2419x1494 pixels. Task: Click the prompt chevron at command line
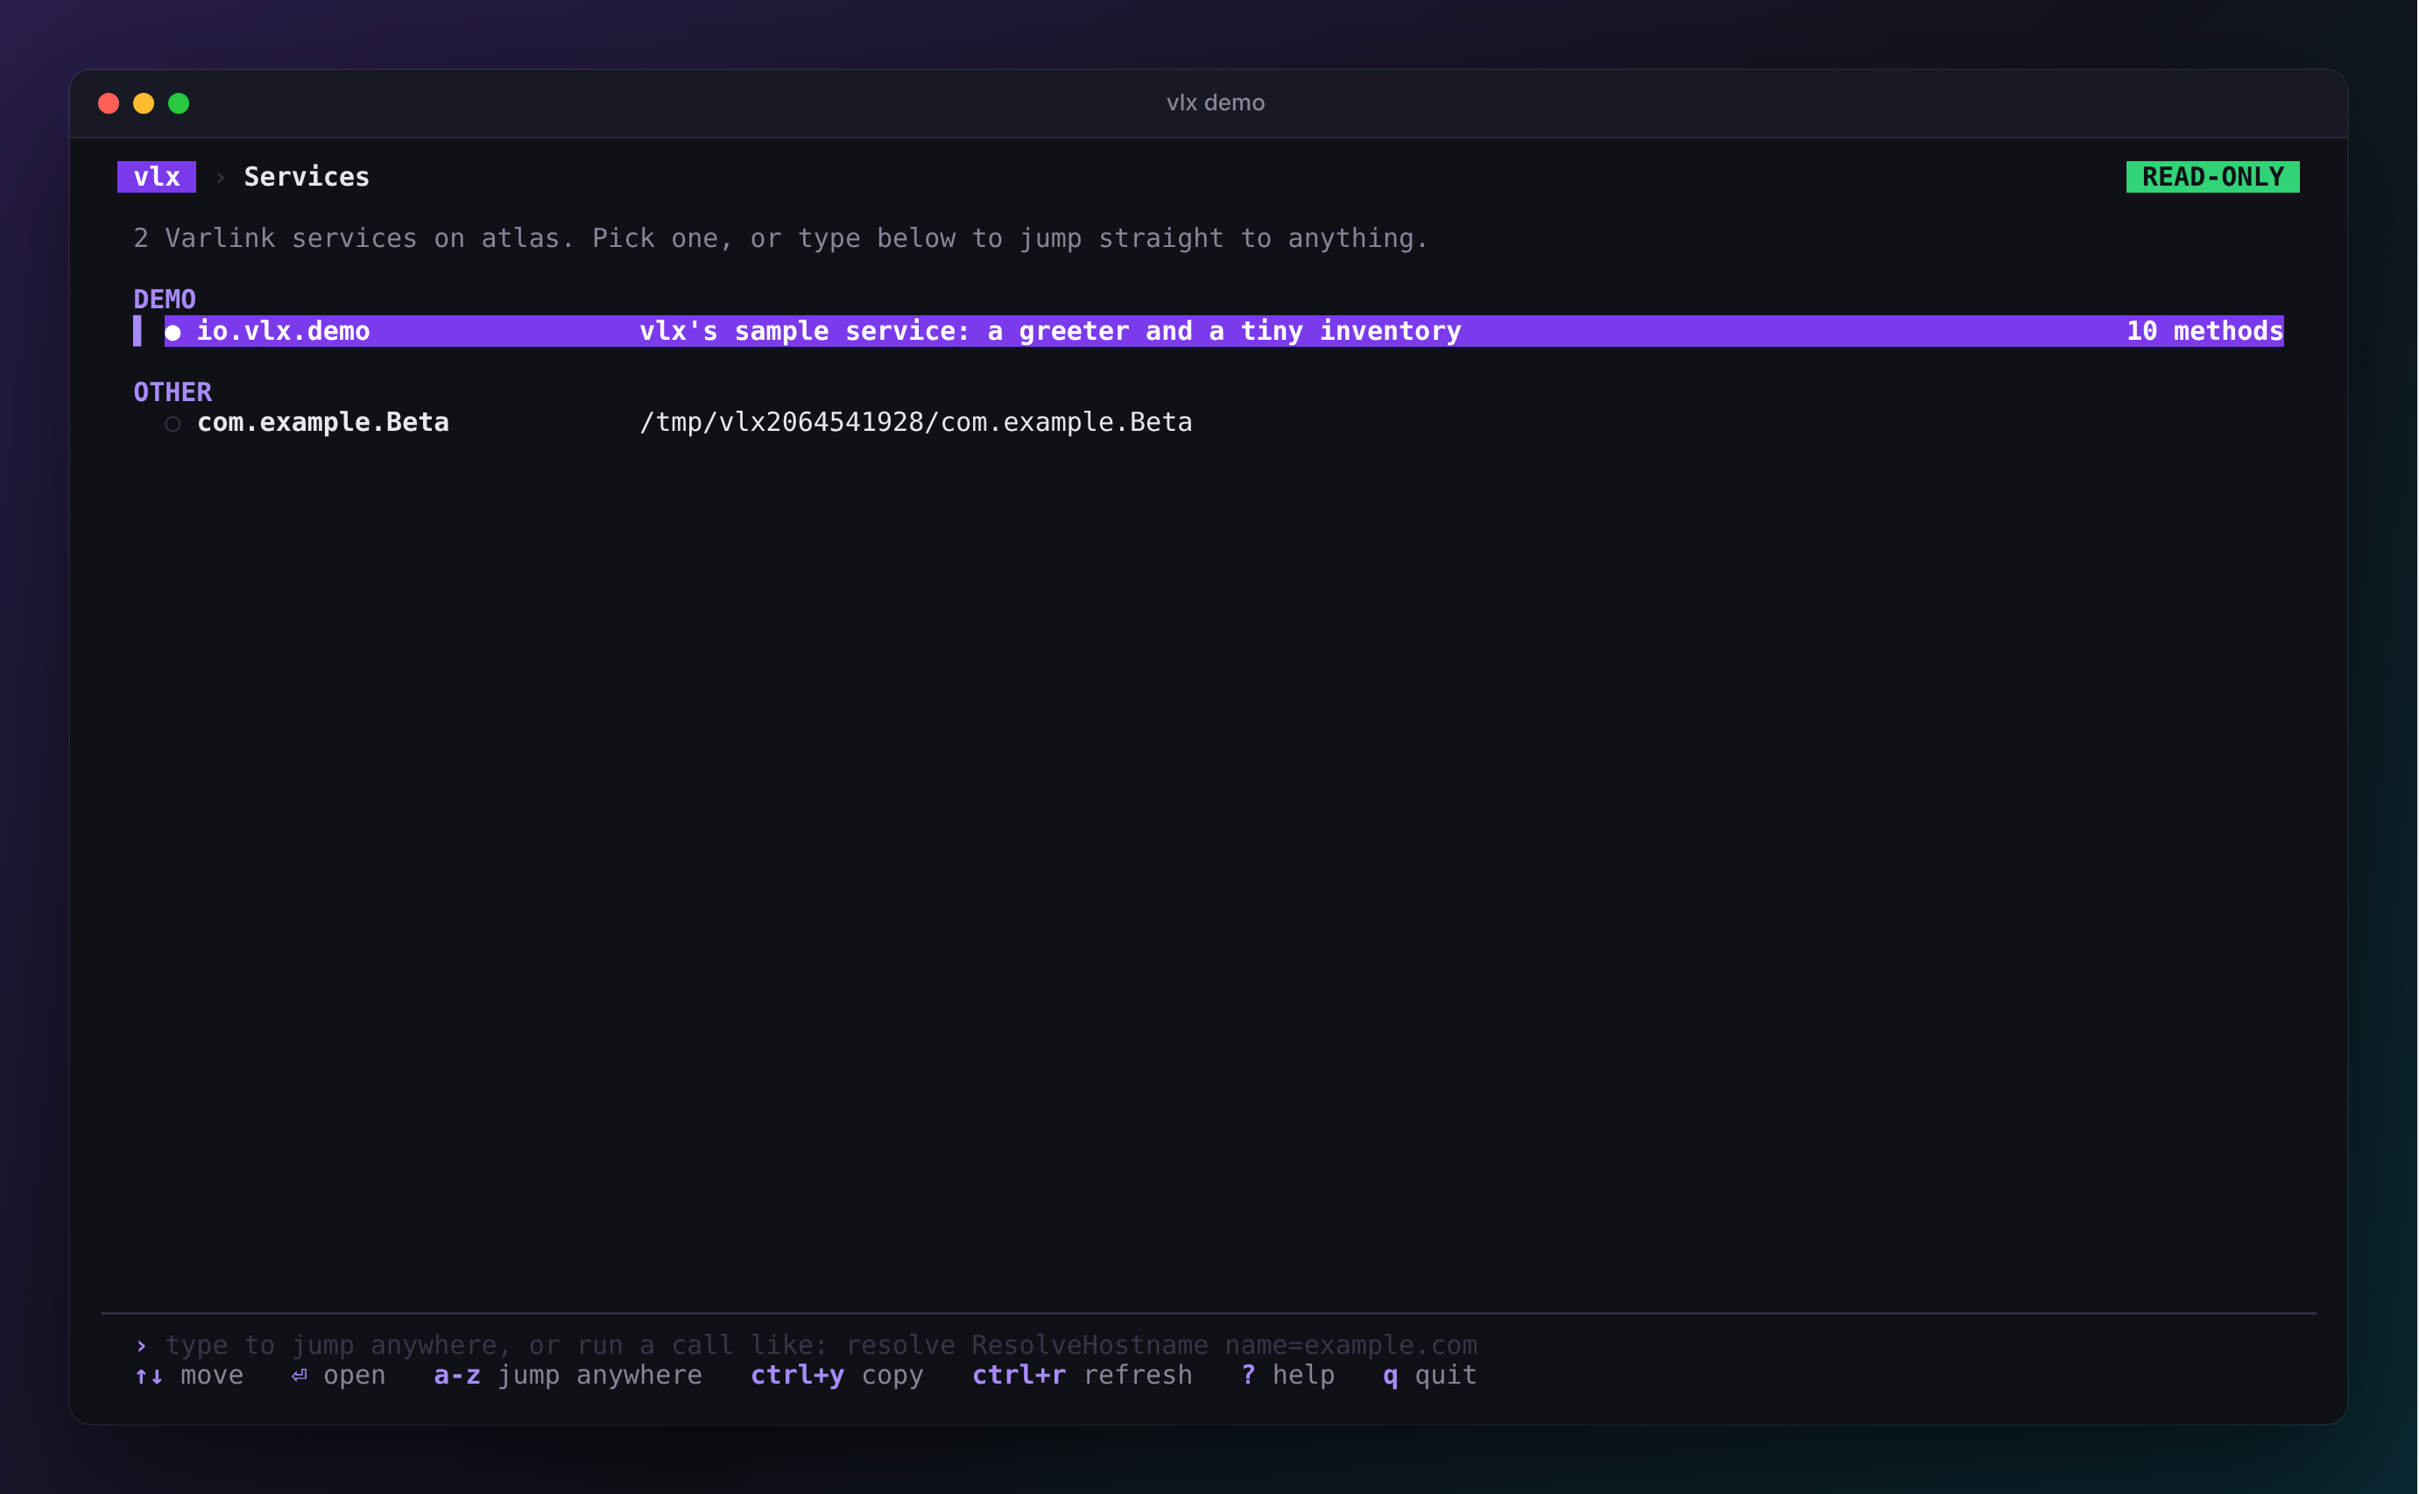tap(141, 1346)
